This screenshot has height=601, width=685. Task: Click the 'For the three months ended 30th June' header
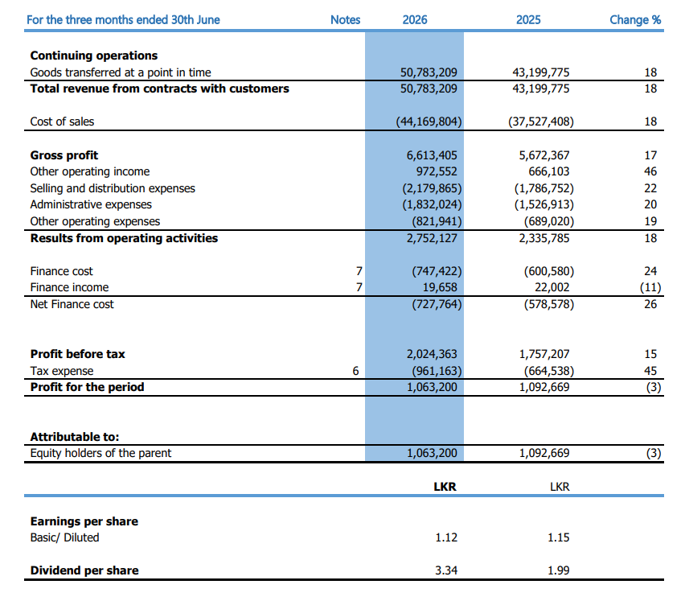coord(123,20)
